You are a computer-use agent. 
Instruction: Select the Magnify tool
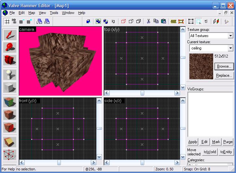(x=10, y=47)
